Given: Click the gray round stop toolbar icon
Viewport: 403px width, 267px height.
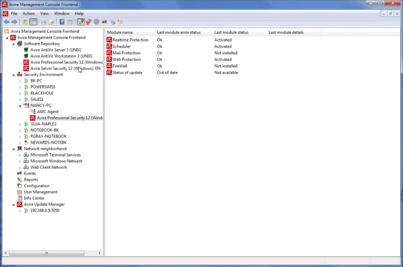Looking at the screenshot, I should pyautogui.click(x=96, y=22).
